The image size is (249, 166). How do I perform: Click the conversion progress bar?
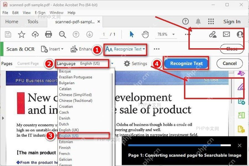pyautogui.click(x=179, y=145)
